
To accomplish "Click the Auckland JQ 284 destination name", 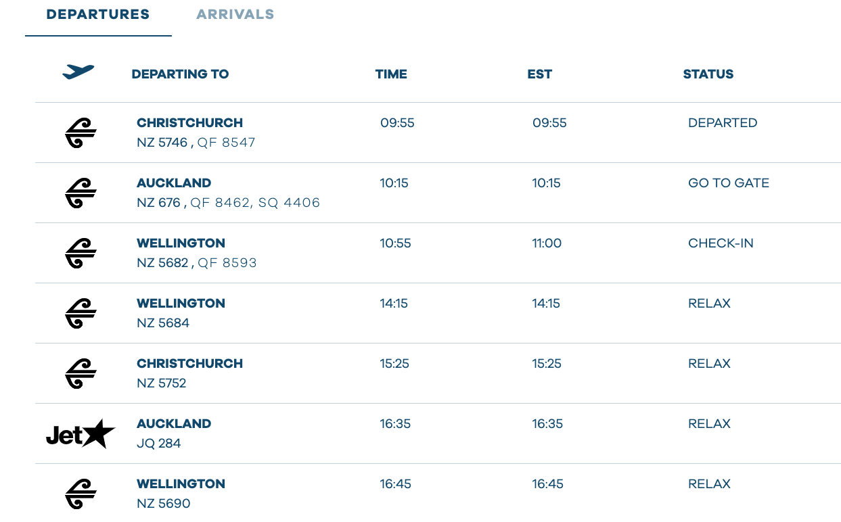I will pos(174,424).
